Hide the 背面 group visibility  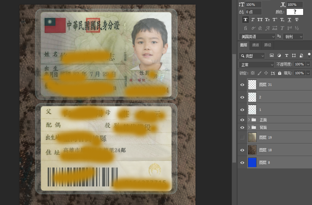pos(242,127)
